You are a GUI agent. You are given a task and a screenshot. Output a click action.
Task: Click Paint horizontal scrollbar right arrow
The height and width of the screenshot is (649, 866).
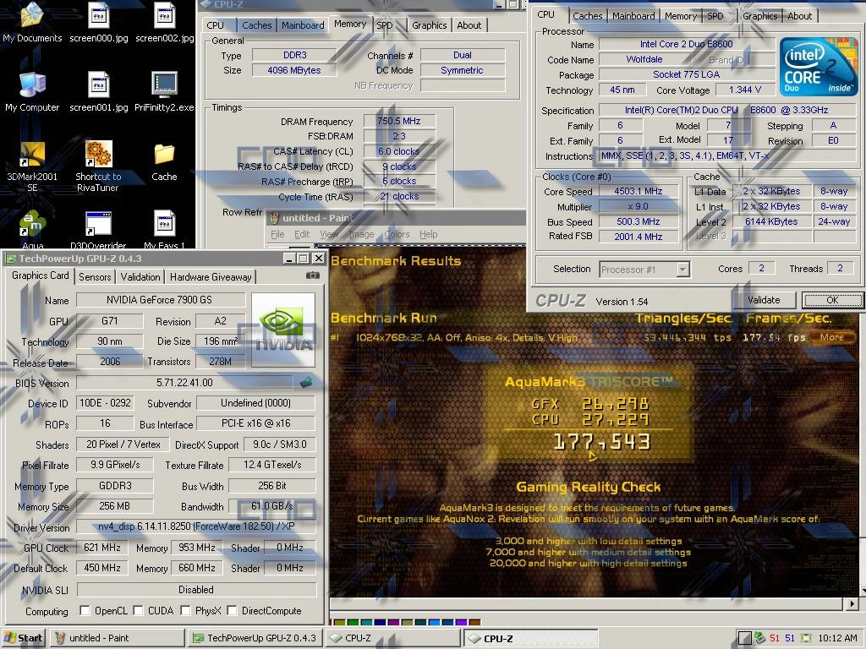[851, 603]
